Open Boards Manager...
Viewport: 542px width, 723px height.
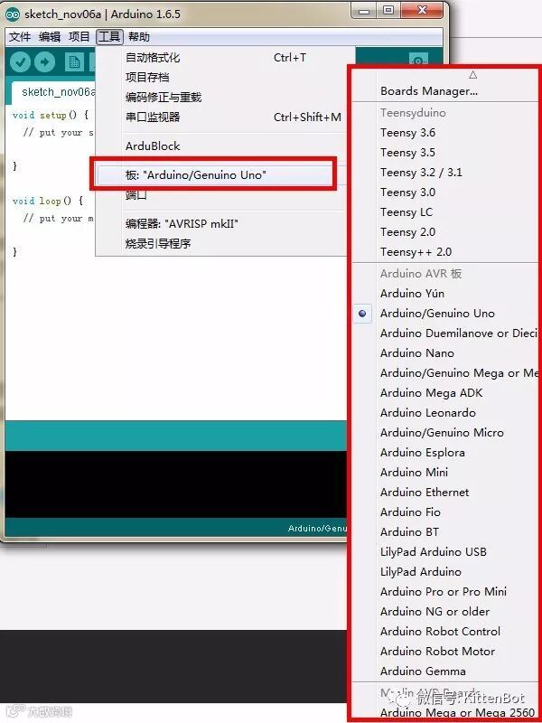445,91
